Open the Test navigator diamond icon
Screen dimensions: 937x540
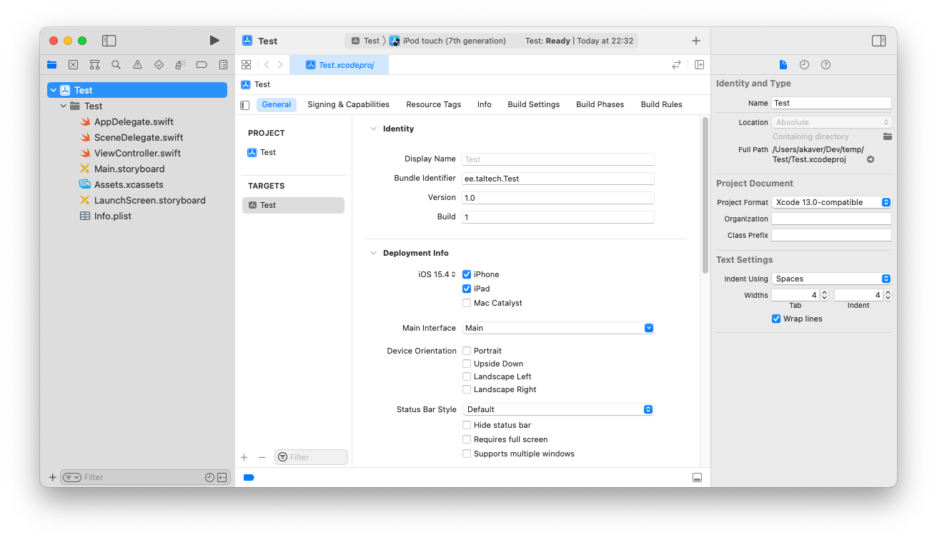coord(159,64)
